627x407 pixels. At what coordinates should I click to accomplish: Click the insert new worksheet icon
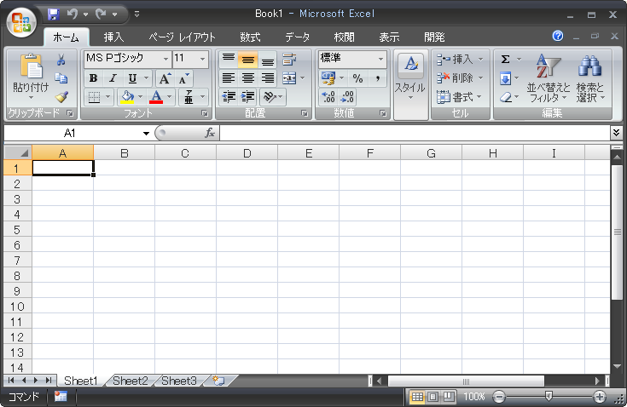point(218,381)
